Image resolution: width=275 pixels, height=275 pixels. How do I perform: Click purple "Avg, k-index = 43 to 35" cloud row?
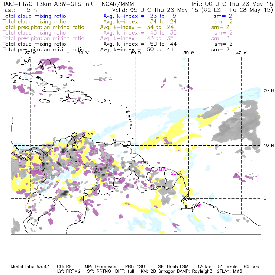pos(140,33)
